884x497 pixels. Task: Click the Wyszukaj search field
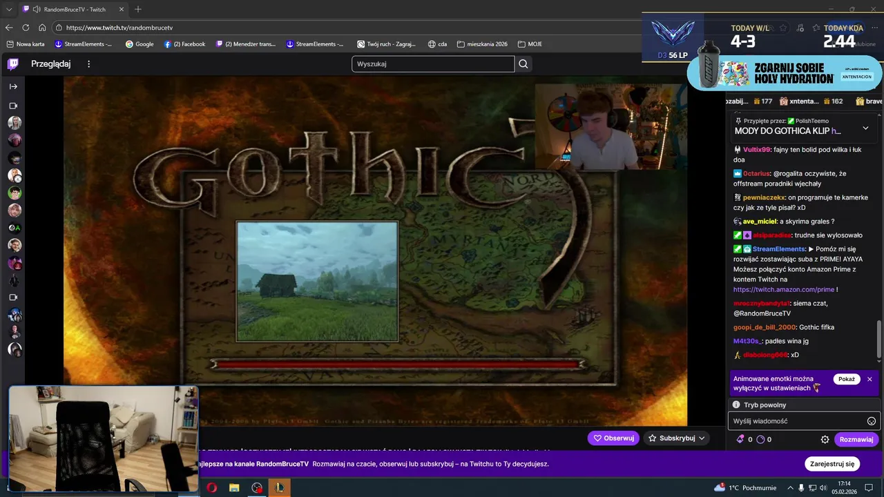(433, 64)
